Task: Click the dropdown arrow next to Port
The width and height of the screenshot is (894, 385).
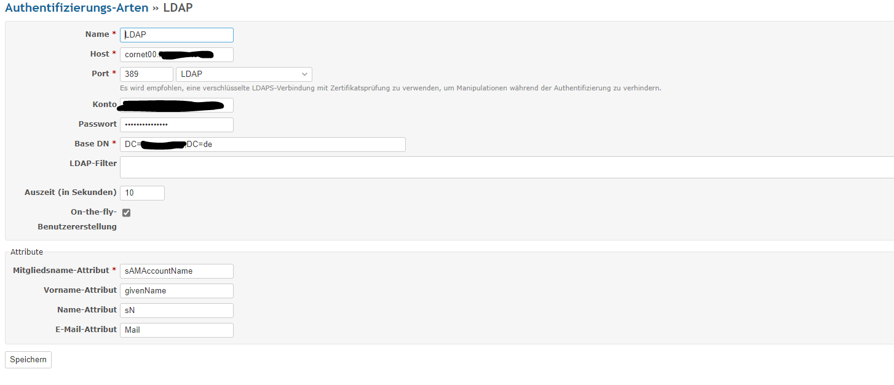Action: (304, 74)
